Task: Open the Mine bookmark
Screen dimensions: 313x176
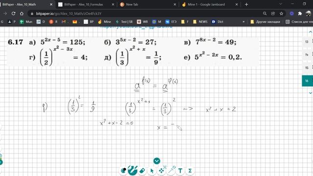Action: [x=104, y=22]
